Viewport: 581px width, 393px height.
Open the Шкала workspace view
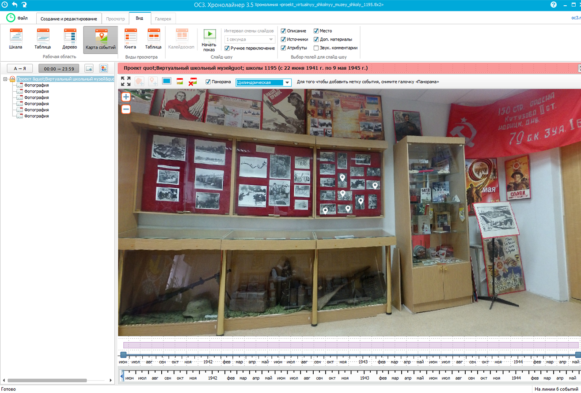tap(16, 39)
